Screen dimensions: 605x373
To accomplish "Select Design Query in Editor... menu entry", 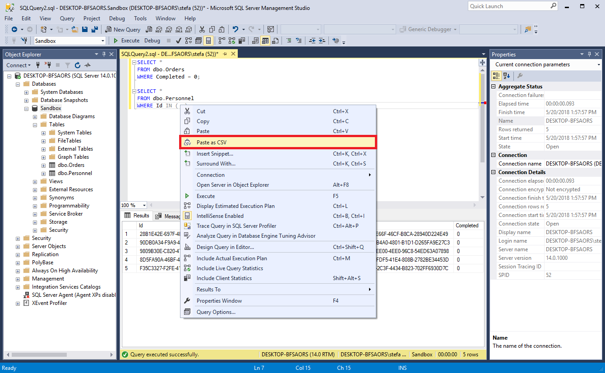I will (x=278, y=247).
